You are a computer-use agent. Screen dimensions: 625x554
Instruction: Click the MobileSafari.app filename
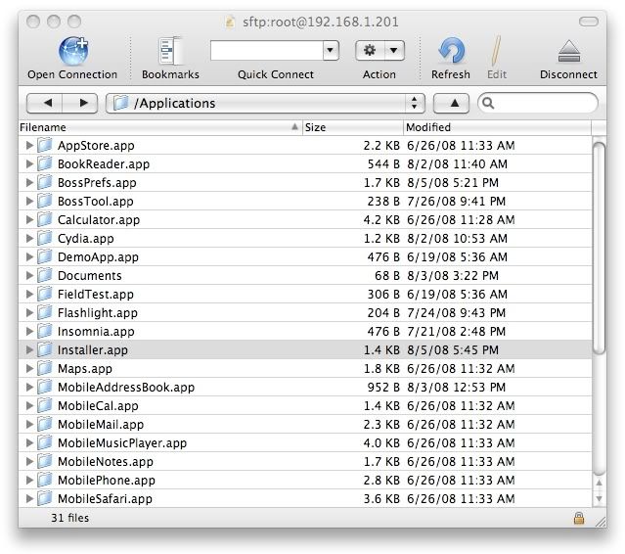(x=105, y=499)
